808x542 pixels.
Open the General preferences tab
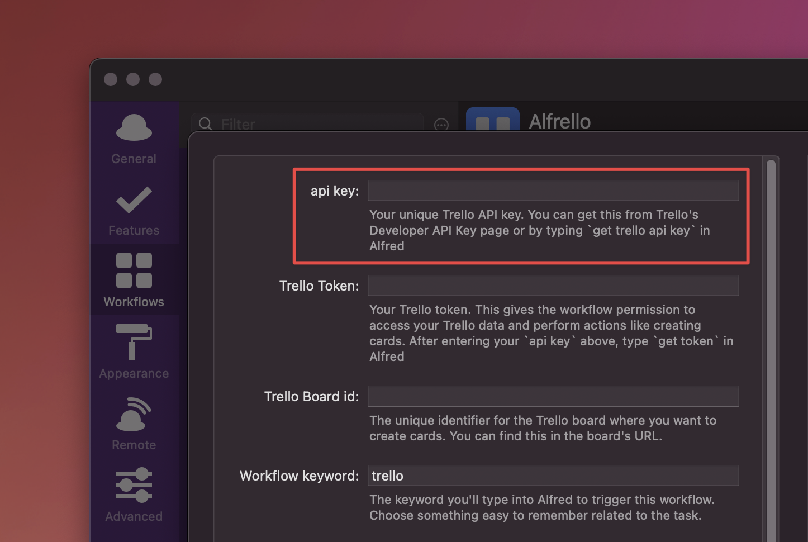[x=134, y=139]
